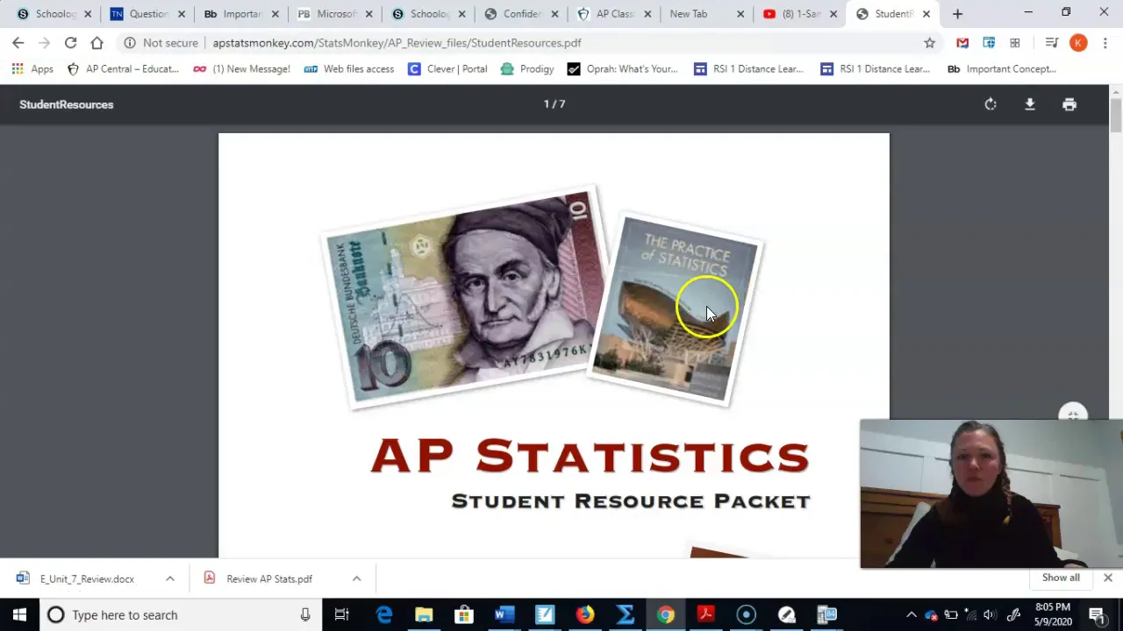Click the webcam video overlay
1123x631 pixels.
point(991,494)
